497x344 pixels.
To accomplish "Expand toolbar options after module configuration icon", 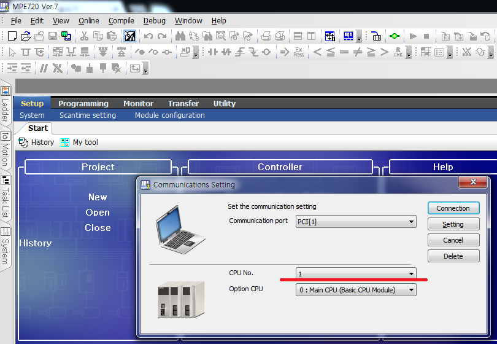I will 359,36.
